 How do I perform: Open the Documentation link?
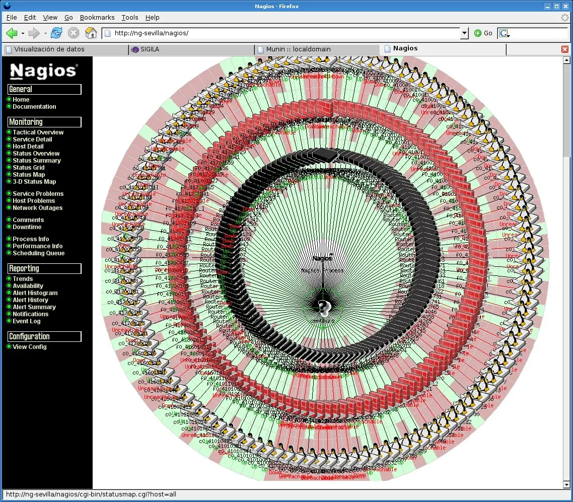34,107
